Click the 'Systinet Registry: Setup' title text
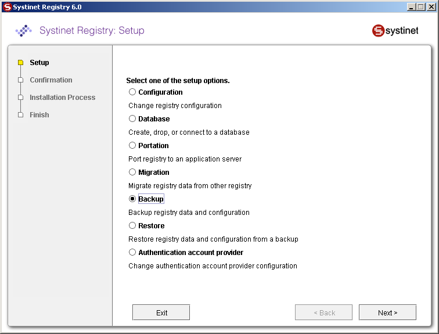The width and height of the screenshot is (439, 334). (x=92, y=30)
